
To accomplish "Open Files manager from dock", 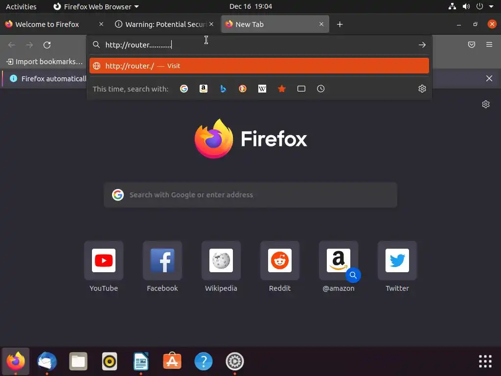I will tap(78, 361).
